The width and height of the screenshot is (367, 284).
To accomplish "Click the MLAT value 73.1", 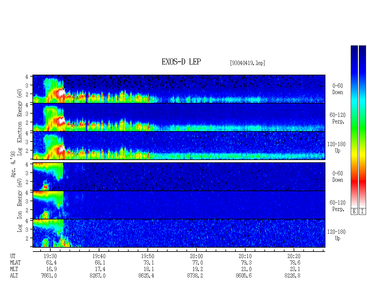I will coord(149,263).
